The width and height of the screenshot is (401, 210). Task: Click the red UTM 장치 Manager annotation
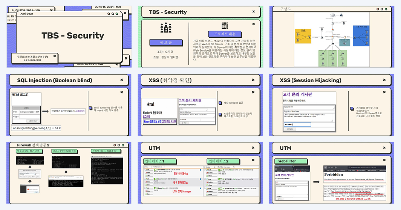[x=182, y=191]
